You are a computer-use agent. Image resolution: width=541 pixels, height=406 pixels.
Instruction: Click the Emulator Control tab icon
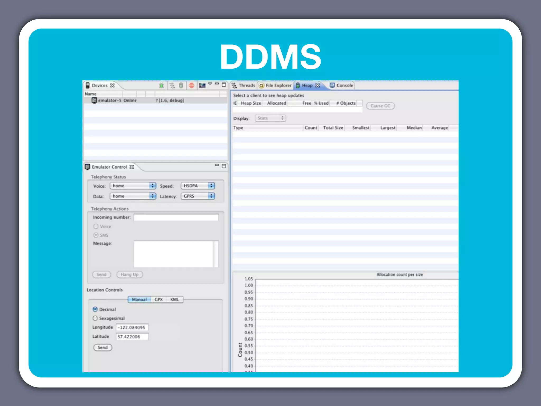[87, 167]
